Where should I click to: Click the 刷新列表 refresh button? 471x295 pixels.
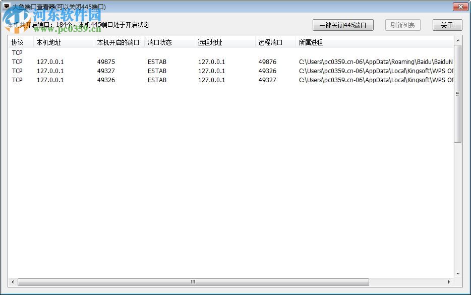[402, 25]
